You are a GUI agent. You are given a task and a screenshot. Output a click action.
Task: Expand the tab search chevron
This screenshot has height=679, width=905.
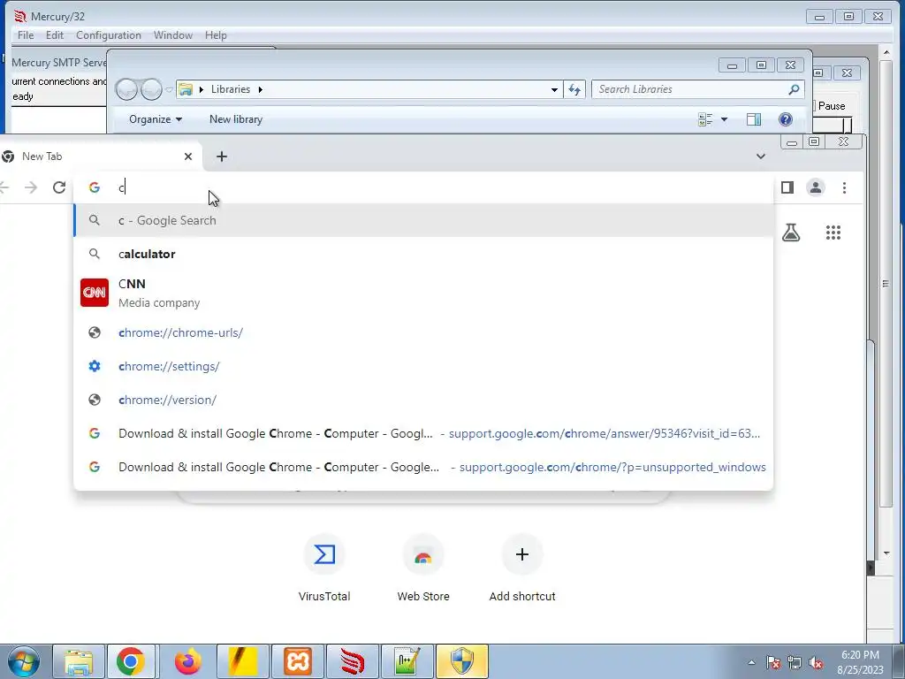pyautogui.click(x=761, y=156)
